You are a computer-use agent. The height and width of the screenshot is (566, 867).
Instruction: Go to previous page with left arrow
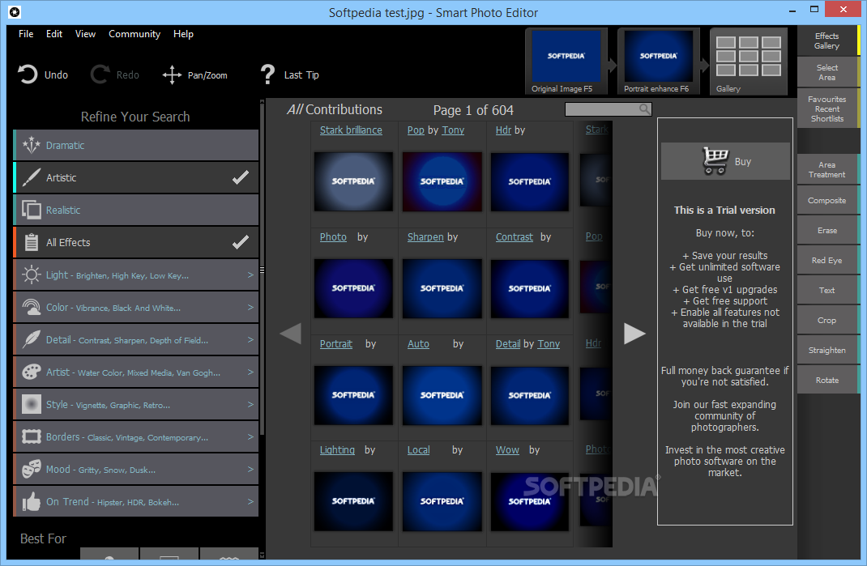click(291, 334)
